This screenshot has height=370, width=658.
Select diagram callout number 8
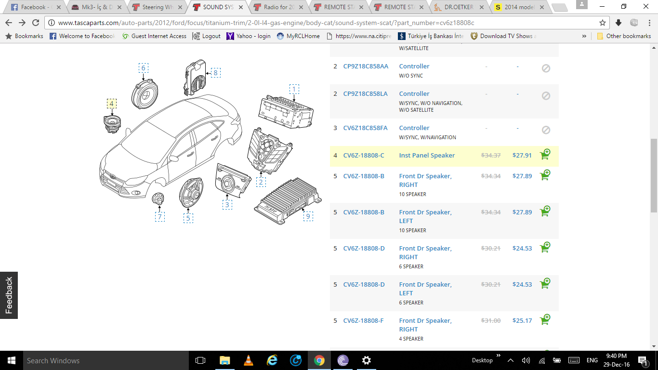click(215, 73)
